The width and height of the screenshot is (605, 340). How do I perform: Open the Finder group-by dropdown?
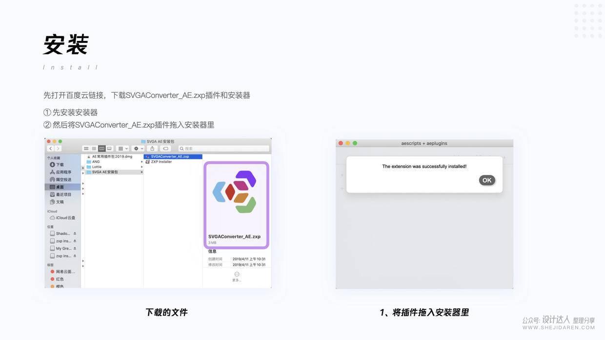click(122, 149)
